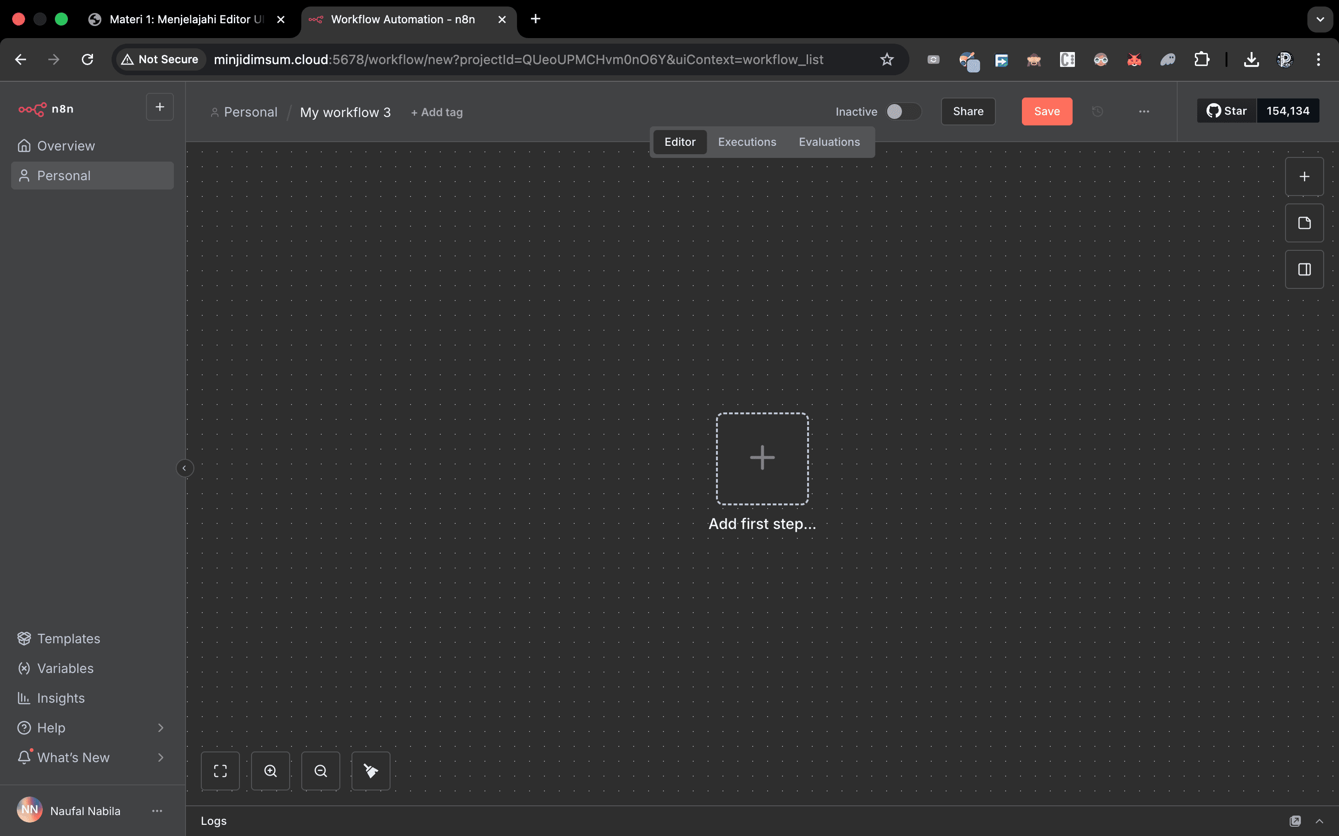
Task: Pop out the Logs panel
Action: tap(1295, 821)
